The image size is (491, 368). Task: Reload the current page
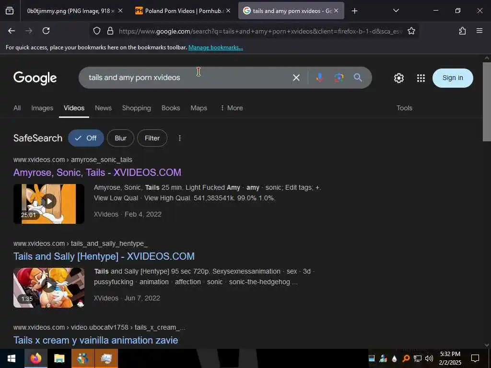(x=46, y=31)
